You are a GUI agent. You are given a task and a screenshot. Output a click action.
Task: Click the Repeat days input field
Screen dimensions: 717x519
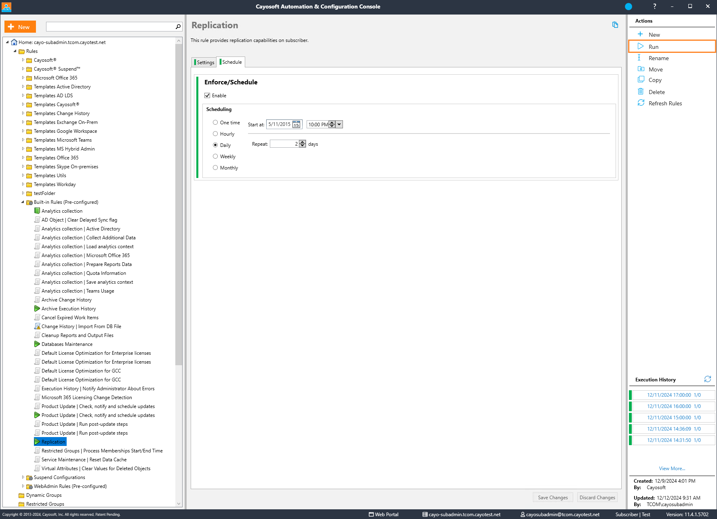(284, 144)
